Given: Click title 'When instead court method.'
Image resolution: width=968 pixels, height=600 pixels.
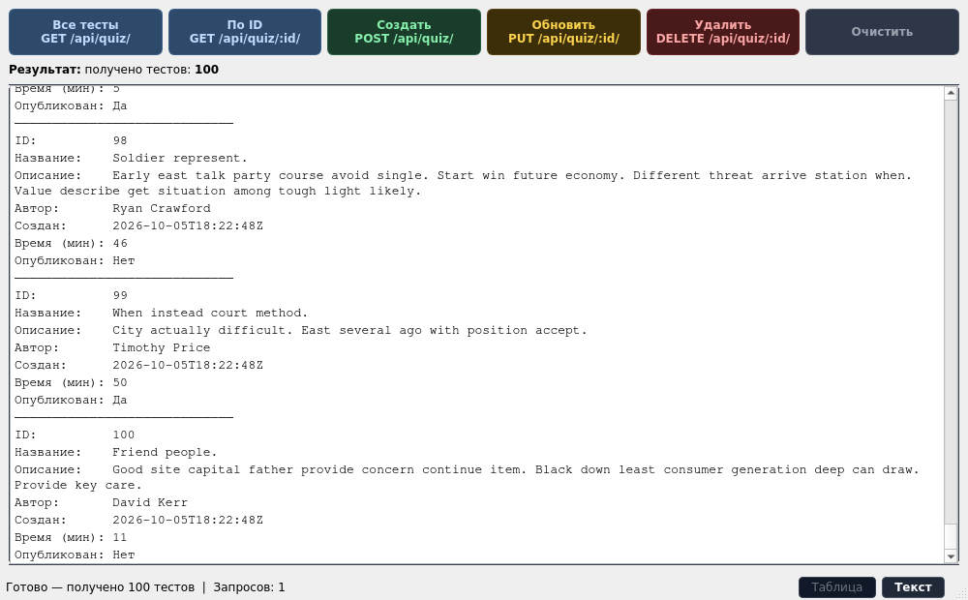Looking at the screenshot, I should click(210, 313).
